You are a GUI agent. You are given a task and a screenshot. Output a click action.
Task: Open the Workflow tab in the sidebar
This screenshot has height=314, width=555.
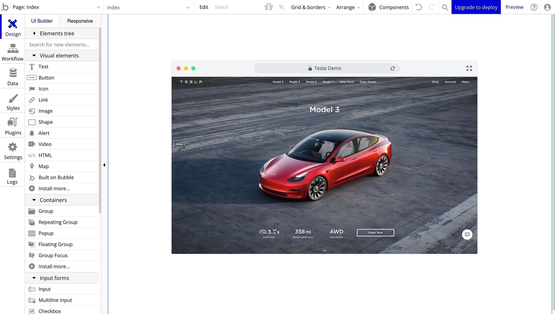[x=12, y=52]
